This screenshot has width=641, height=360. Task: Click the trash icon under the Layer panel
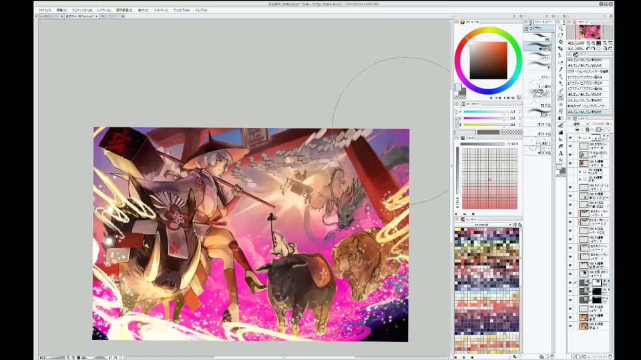(x=610, y=357)
